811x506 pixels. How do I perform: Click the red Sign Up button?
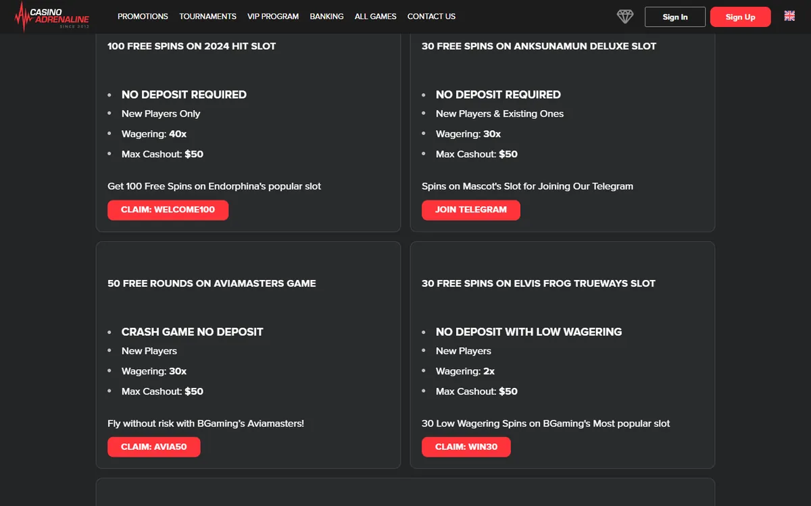[x=740, y=17]
